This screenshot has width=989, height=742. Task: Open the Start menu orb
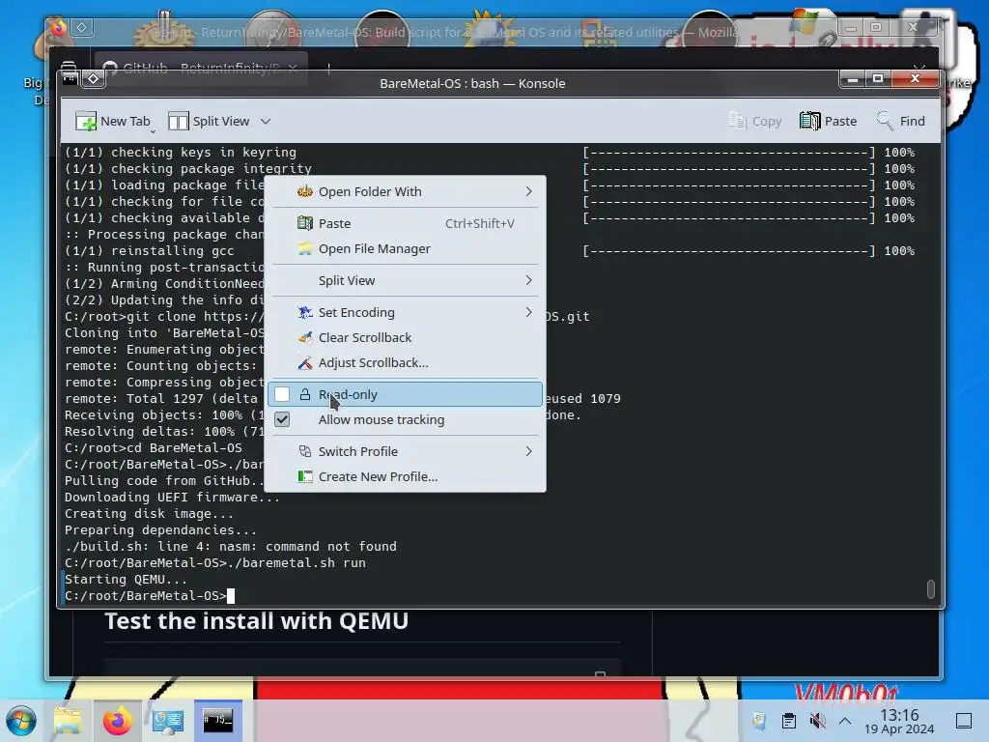point(21,721)
